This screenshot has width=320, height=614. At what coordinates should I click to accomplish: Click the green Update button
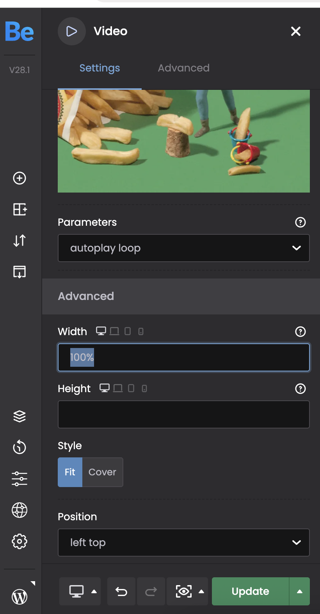click(x=250, y=591)
